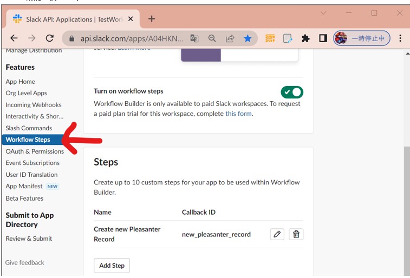Click the Features sidebar heading
This screenshot has height=278, width=410.
(x=20, y=67)
